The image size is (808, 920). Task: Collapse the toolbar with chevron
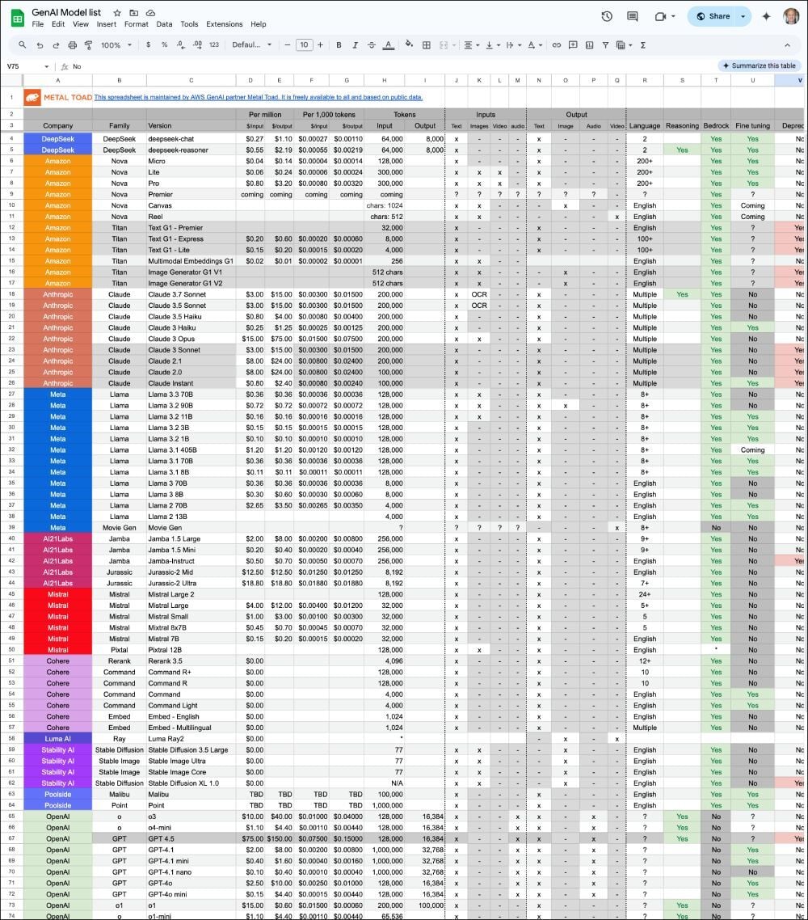coord(787,45)
